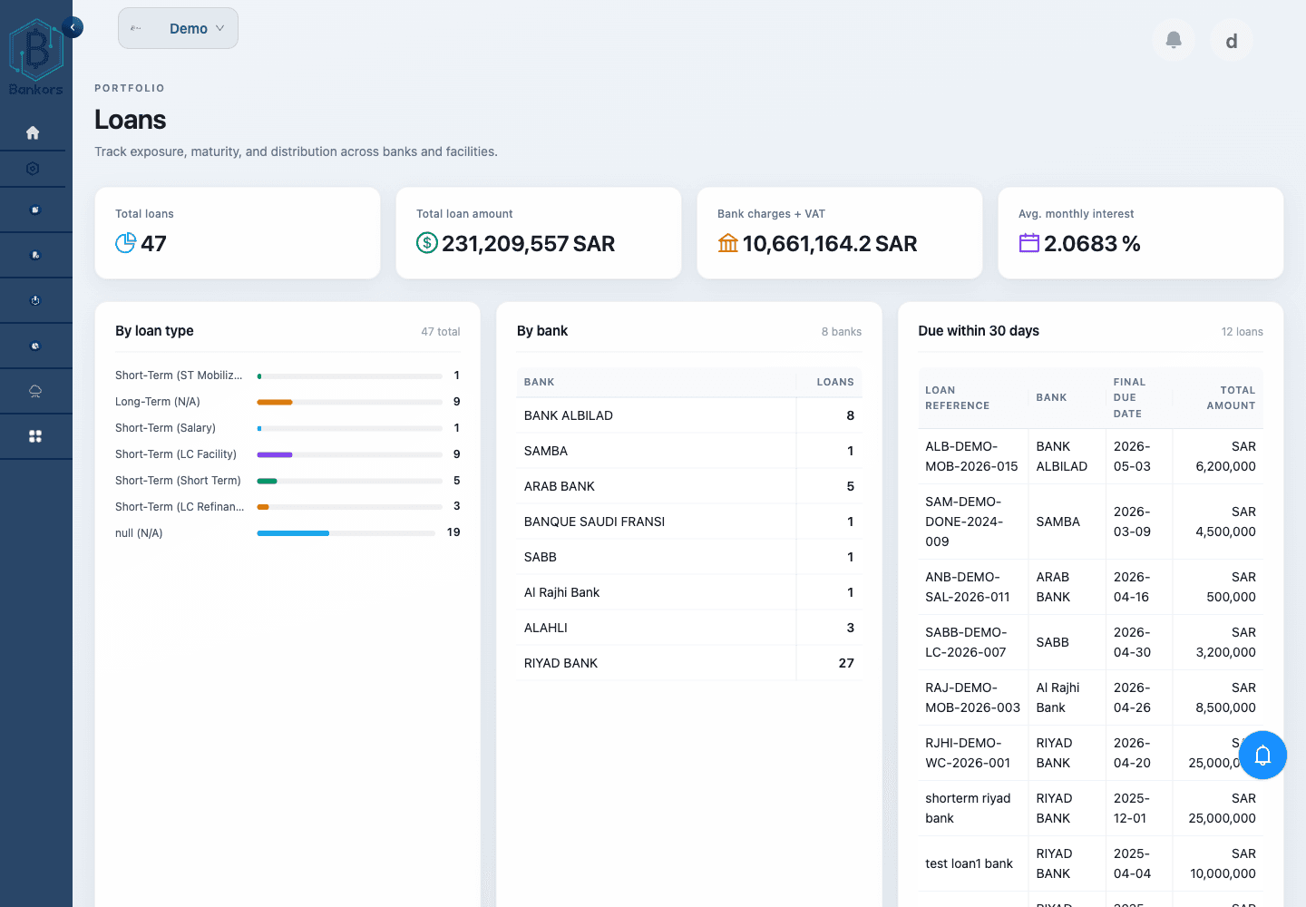Screen dimensions: 1306x907
Task: Click the bank building icon on Bank charges card
Action: click(727, 243)
